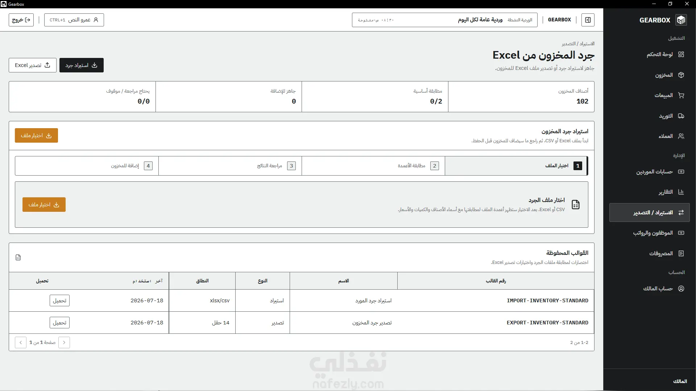This screenshot has height=391, width=696.
Task: Open التقارير bar chart icon
Action: pos(681,192)
